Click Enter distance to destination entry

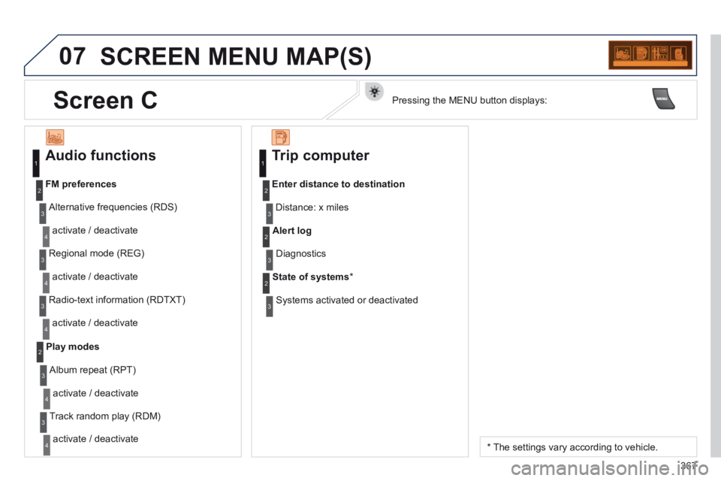(339, 184)
